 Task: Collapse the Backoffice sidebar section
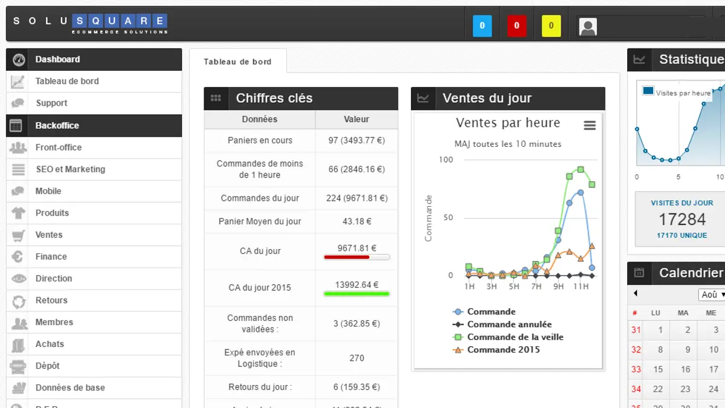click(x=94, y=126)
